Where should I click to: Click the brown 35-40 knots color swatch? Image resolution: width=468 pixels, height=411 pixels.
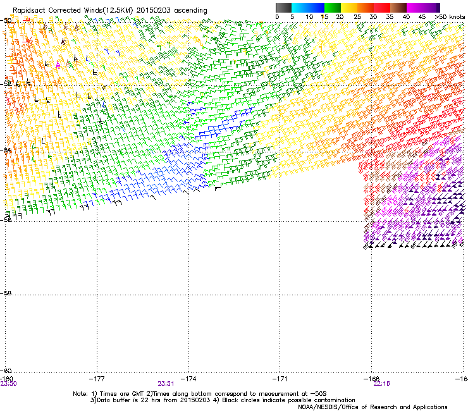[398, 8]
